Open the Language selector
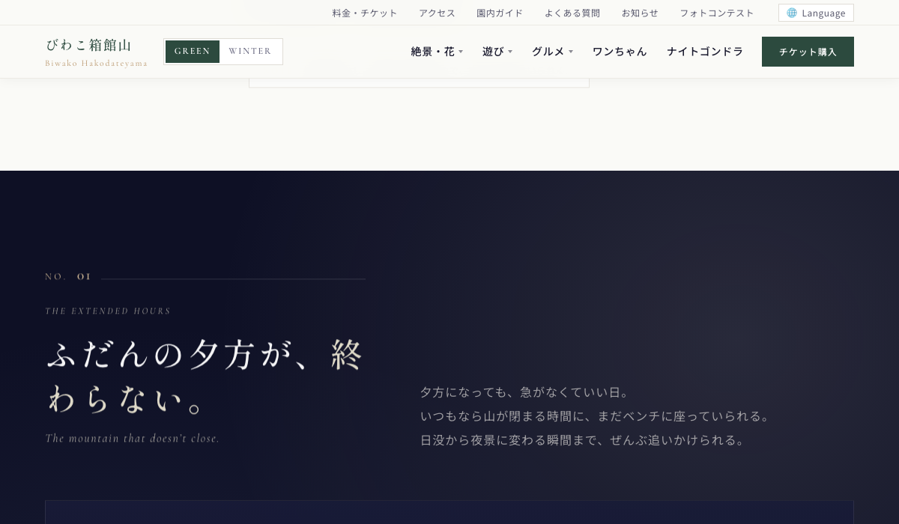899x524 pixels. point(816,13)
